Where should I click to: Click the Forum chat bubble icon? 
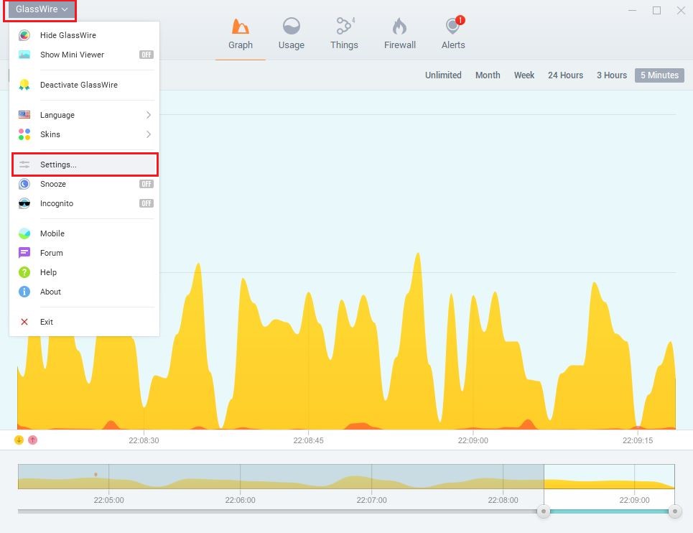(24, 253)
